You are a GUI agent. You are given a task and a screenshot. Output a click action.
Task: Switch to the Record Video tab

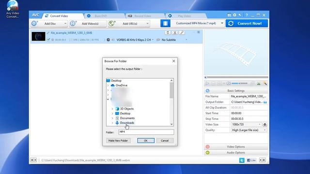coord(142,16)
